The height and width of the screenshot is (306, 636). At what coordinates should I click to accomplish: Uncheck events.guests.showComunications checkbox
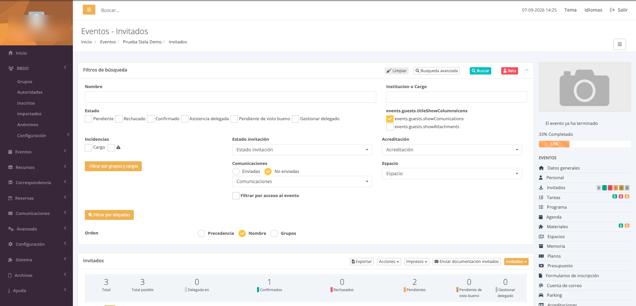click(390, 119)
